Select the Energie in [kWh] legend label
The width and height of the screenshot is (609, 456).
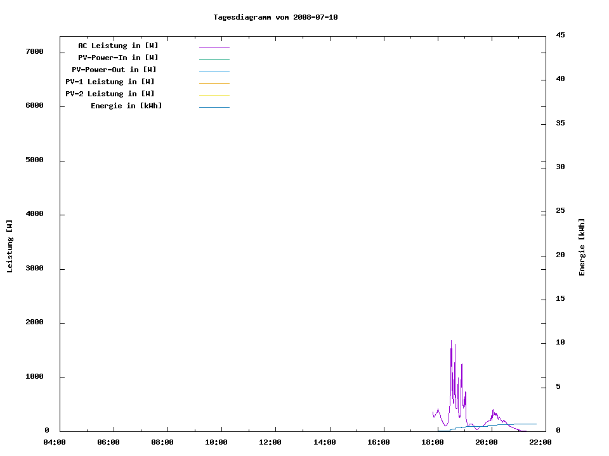(126, 106)
